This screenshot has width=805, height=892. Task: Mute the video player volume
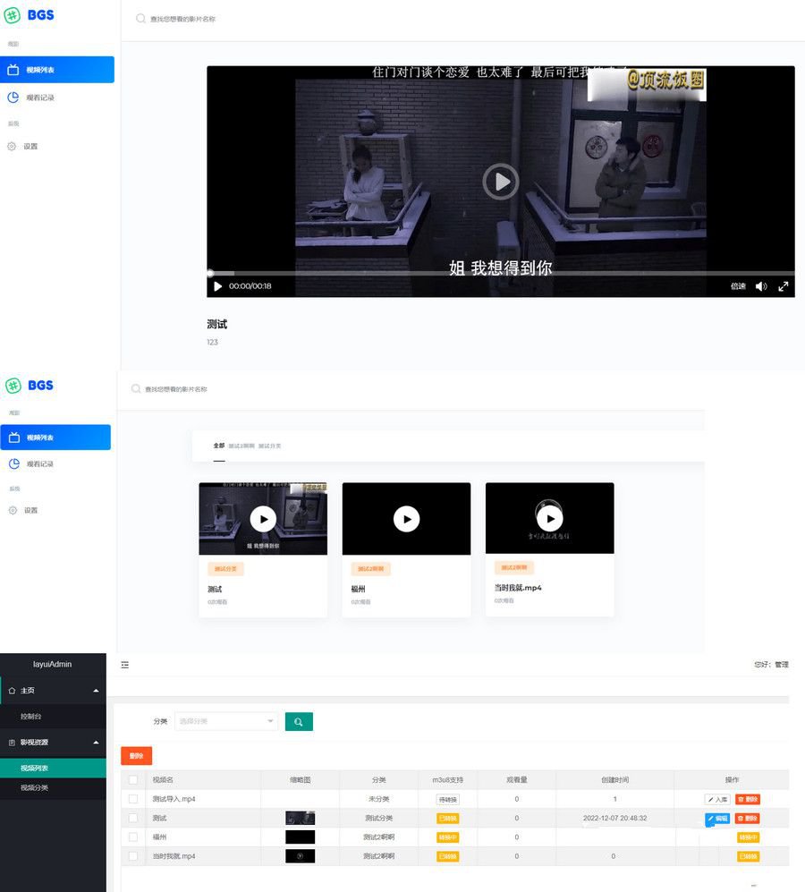click(x=760, y=286)
